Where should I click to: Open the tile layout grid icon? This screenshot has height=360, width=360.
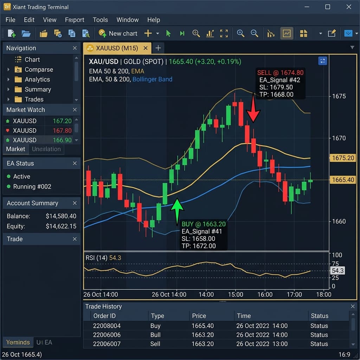(x=304, y=33)
